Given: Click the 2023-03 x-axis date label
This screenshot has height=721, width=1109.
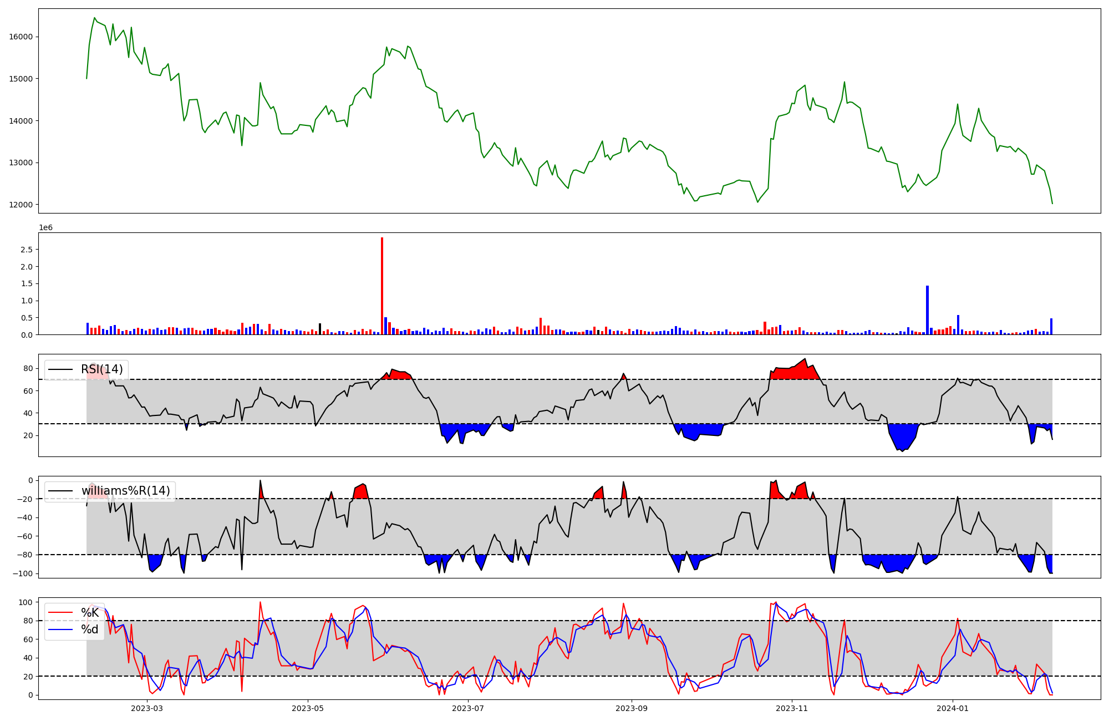Looking at the screenshot, I should [x=147, y=708].
